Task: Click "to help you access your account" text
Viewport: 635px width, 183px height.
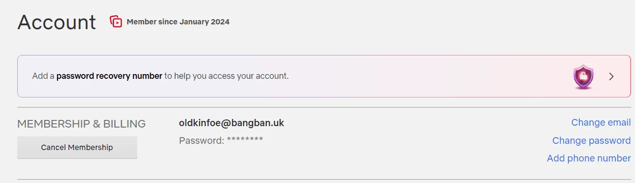Action: click(x=225, y=75)
